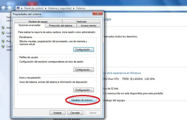Navigate to Panel de control breadcrumb
The image size is (187, 120).
click(x=34, y=8)
